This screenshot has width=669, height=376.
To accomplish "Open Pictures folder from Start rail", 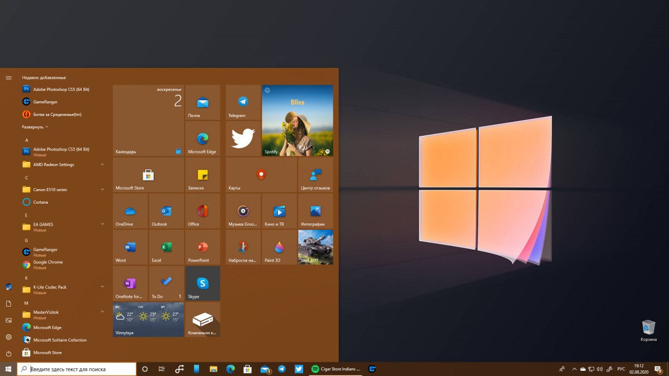I will pos(8,320).
